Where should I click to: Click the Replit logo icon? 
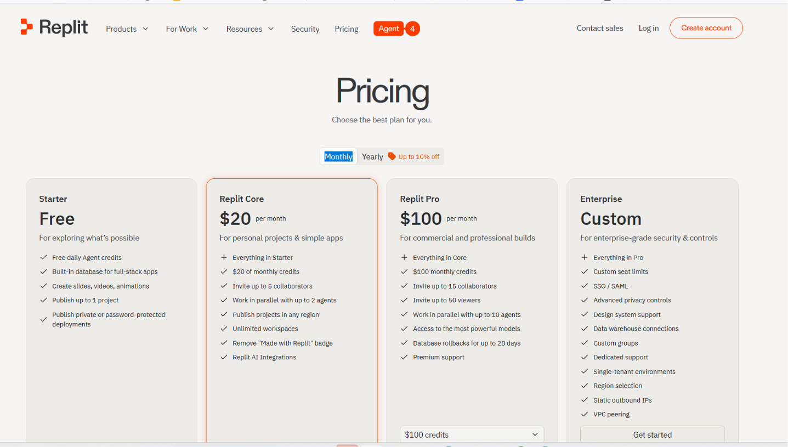point(27,27)
